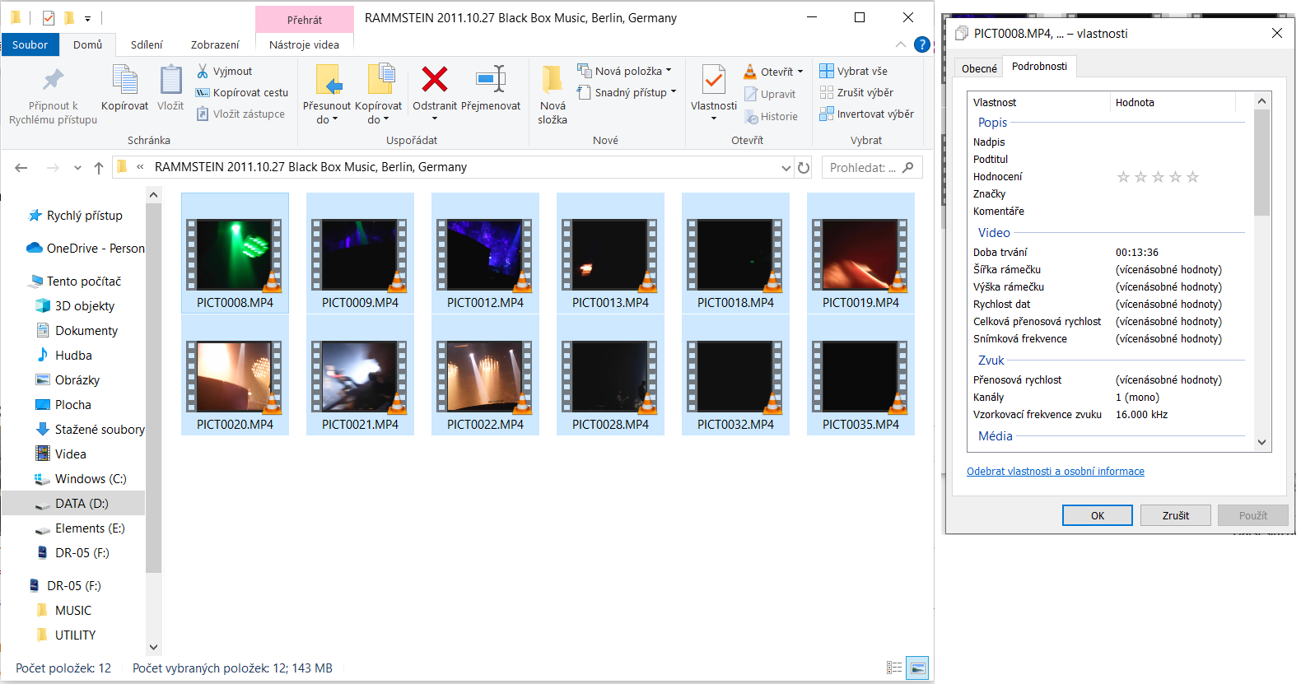Screen dimensions: 1301x684
Task: Set third star in Hodnocení rating
Action: point(1158,177)
